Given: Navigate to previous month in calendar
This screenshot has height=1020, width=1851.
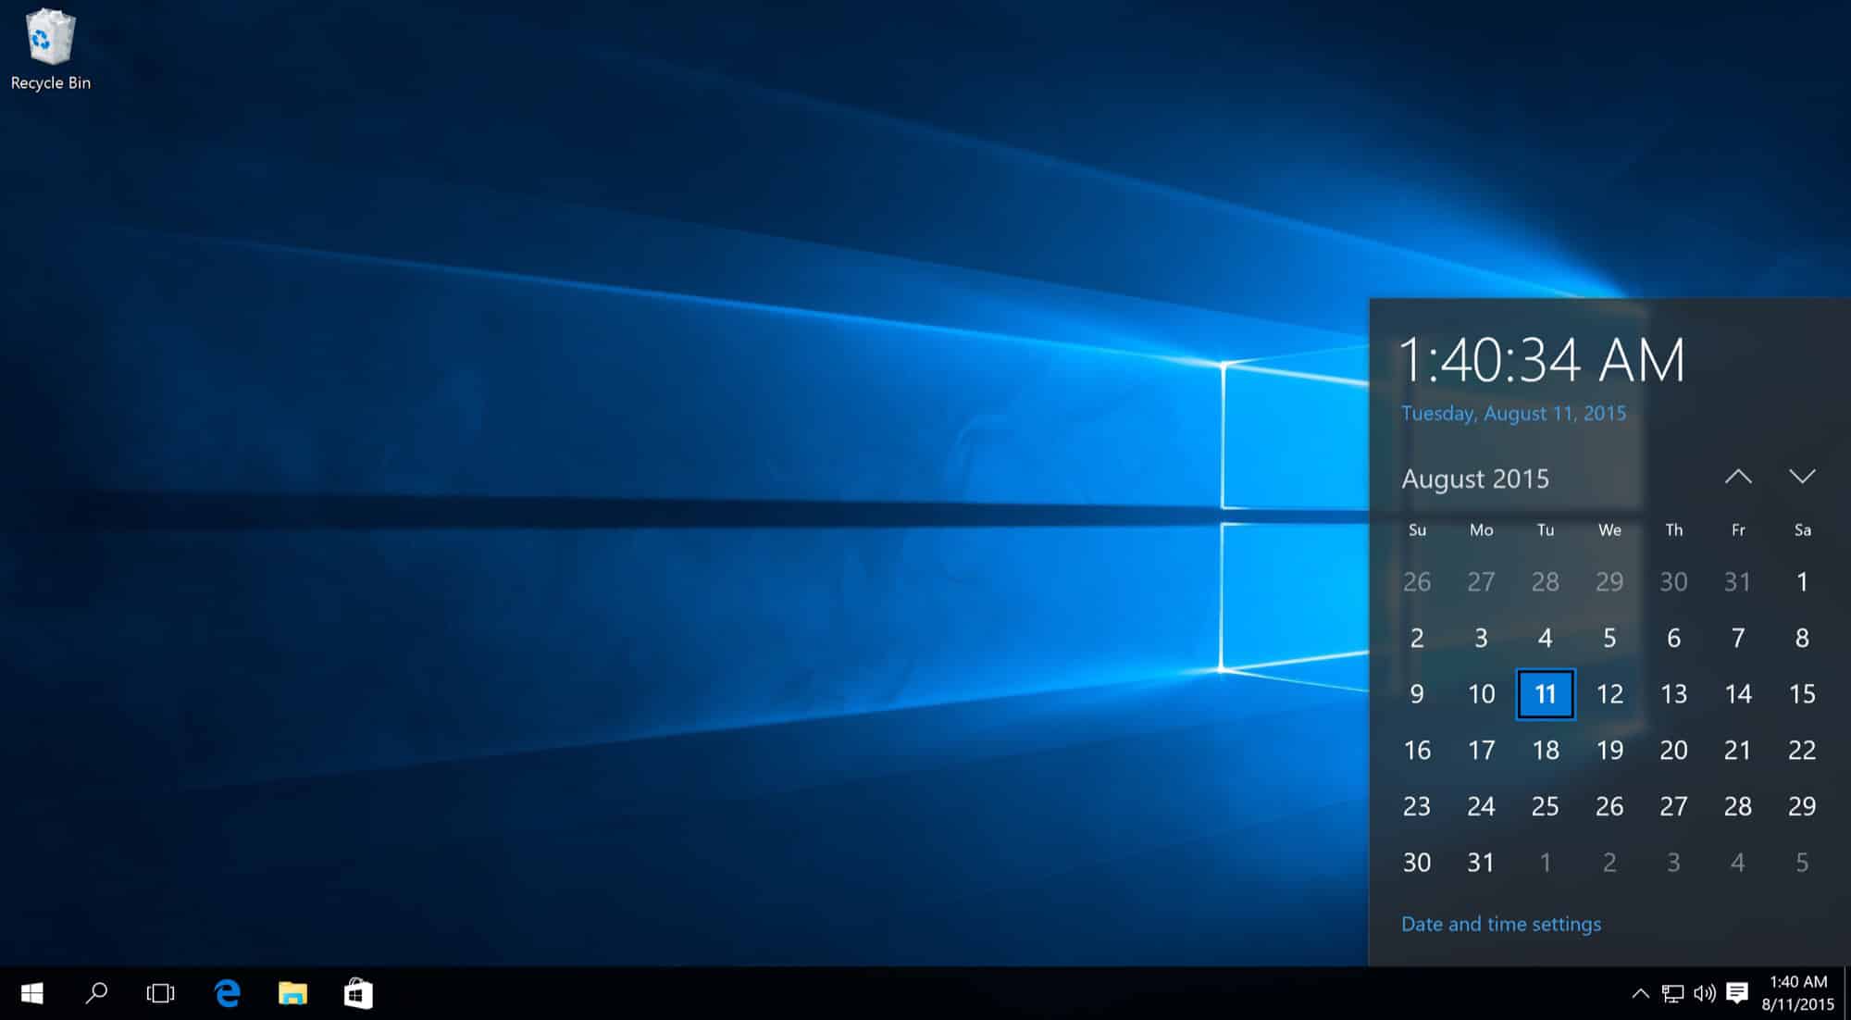Looking at the screenshot, I should tap(1738, 478).
